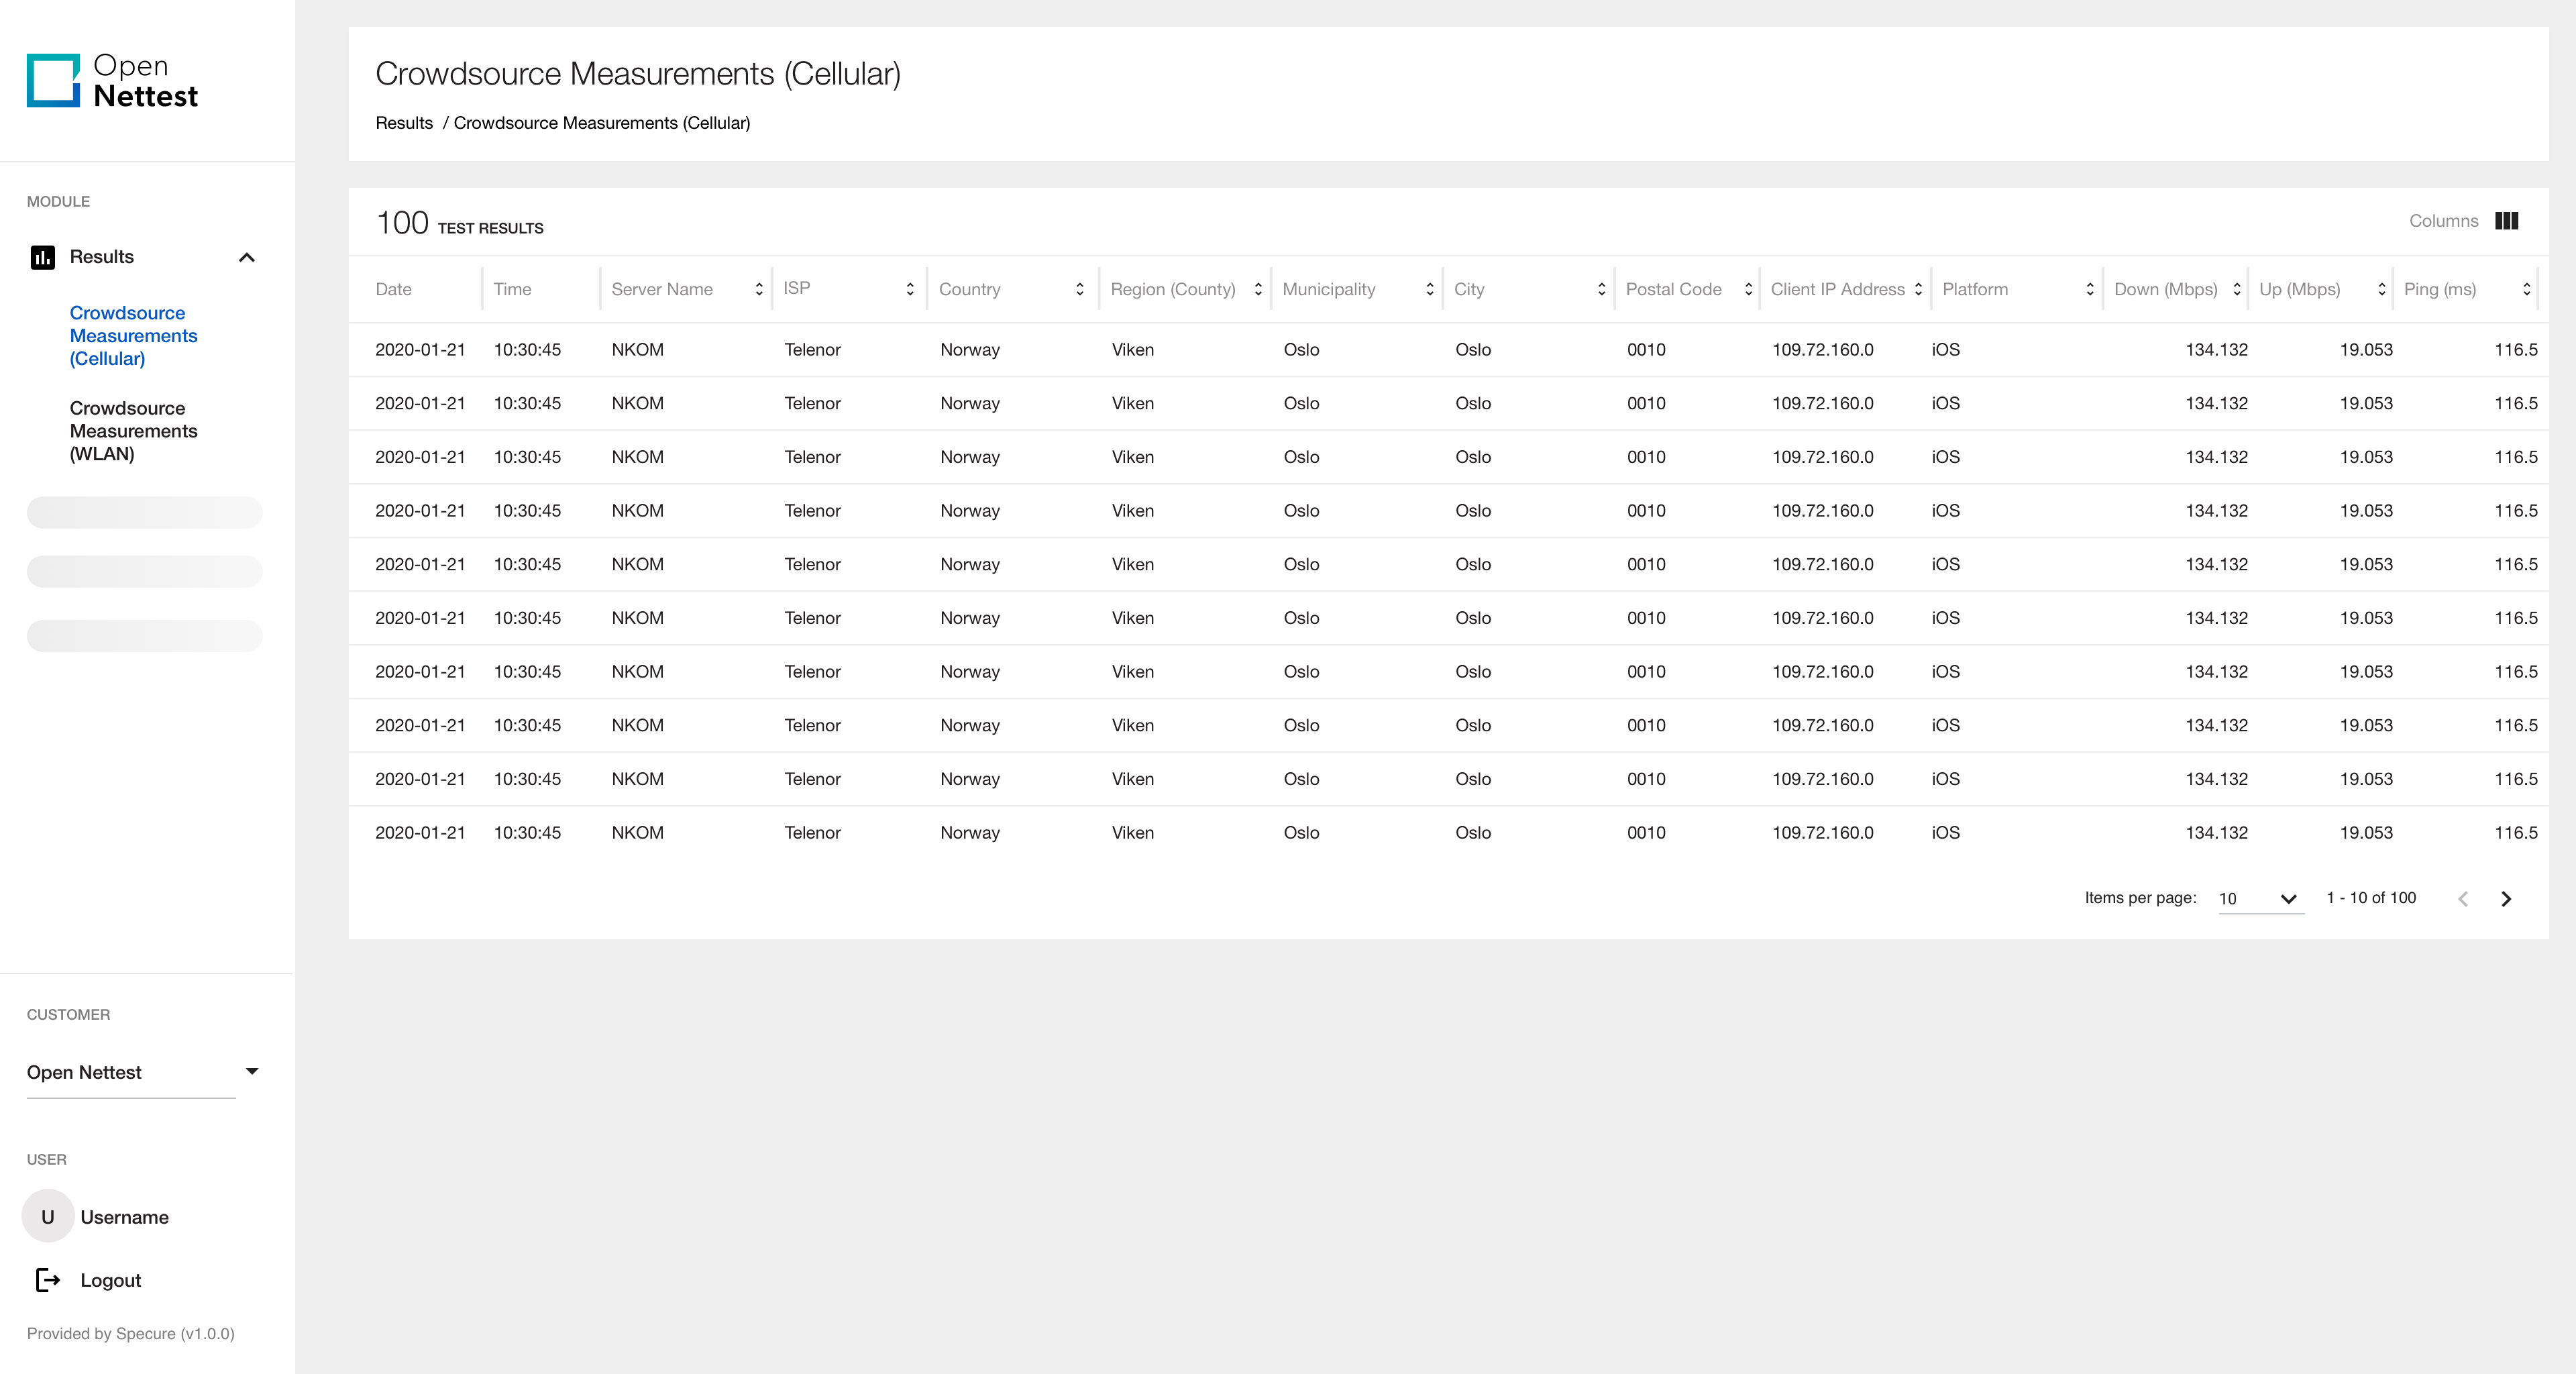This screenshot has height=1374, width=2576.
Task: Go to previous results page
Action: [x=2463, y=898]
